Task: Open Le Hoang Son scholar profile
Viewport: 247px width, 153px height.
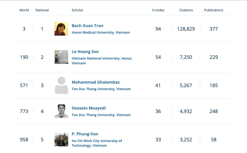Action: click(85, 52)
